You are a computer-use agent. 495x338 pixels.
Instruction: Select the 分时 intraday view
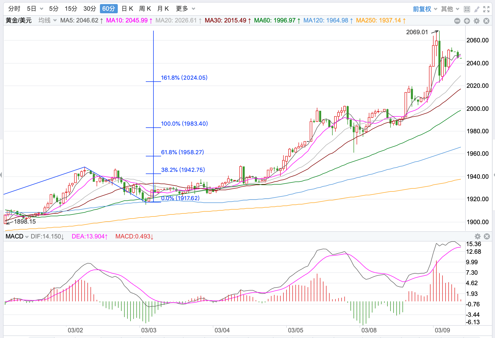[x=14, y=9]
